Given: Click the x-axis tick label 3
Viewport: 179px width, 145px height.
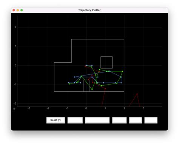Looking at the screenshot, I should (x=144, y=108).
